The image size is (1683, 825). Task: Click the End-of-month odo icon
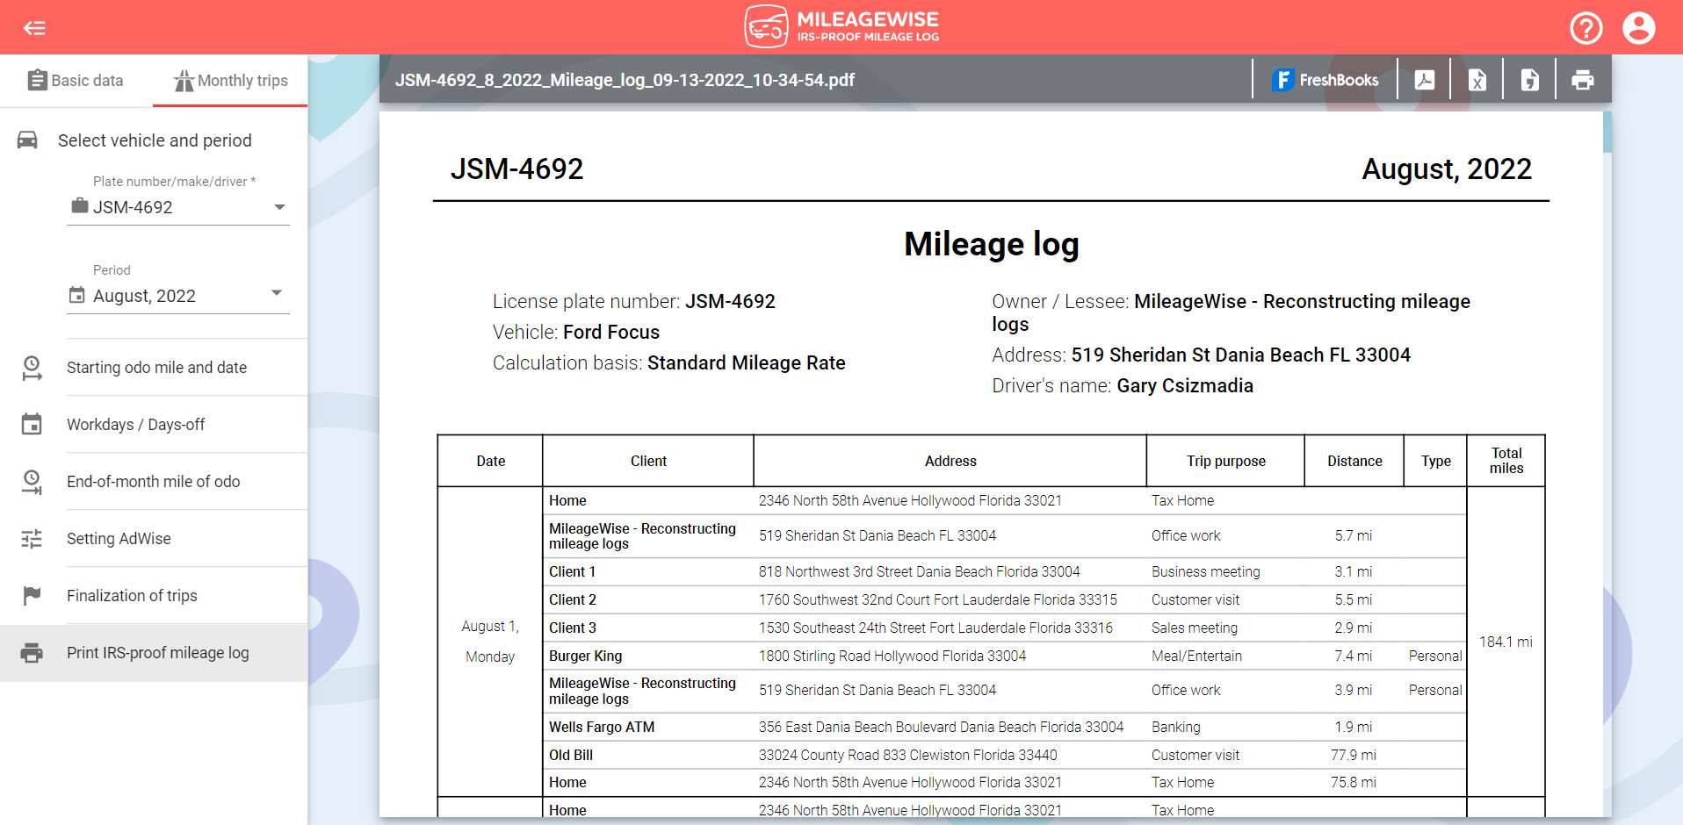[32, 482]
